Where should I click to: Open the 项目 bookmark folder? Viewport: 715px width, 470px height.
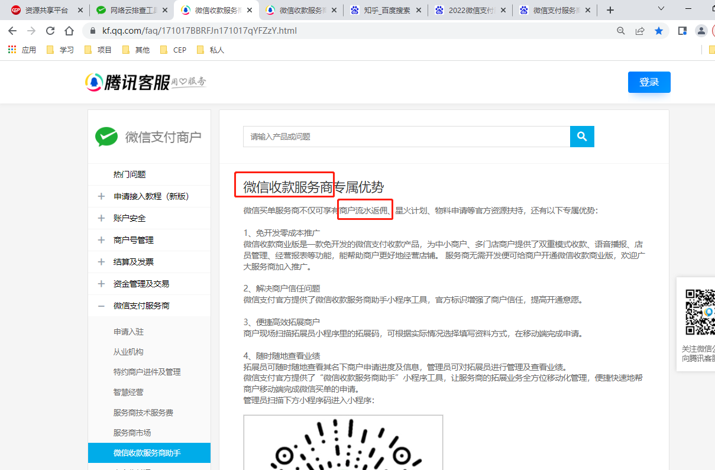coord(98,50)
